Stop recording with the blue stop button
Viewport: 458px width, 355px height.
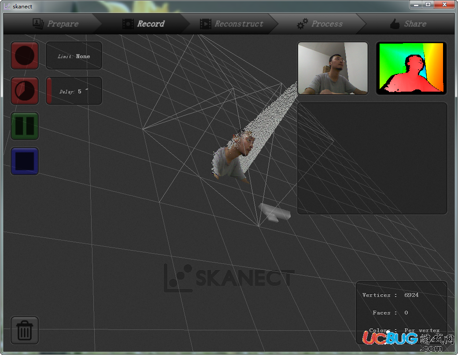tap(25, 161)
